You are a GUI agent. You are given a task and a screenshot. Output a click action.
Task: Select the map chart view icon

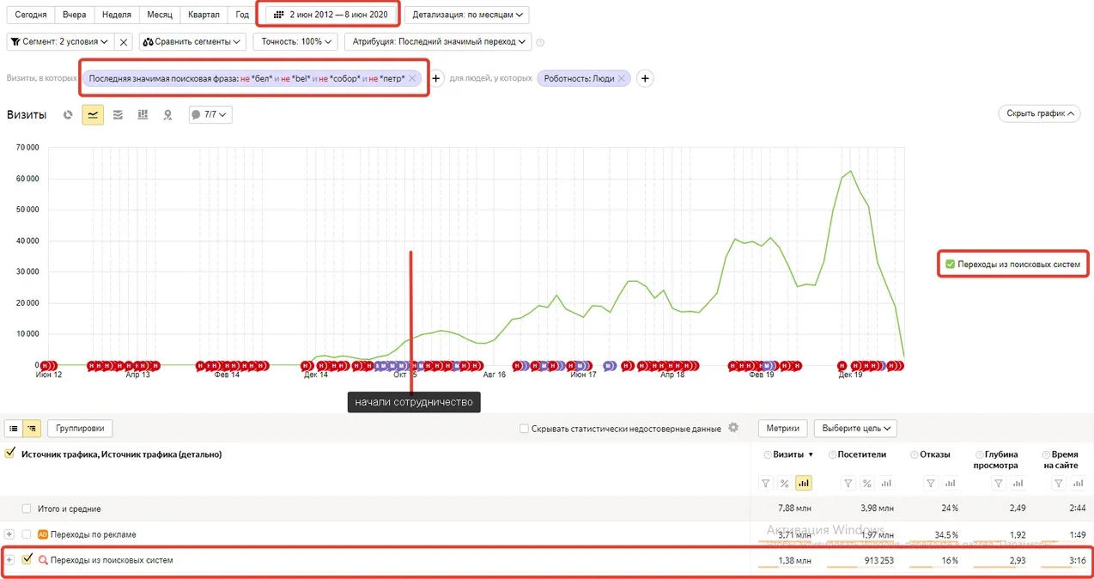click(x=167, y=115)
